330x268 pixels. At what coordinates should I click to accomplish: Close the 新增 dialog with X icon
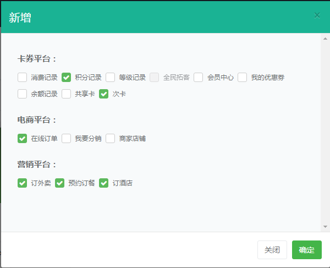coord(317,15)
